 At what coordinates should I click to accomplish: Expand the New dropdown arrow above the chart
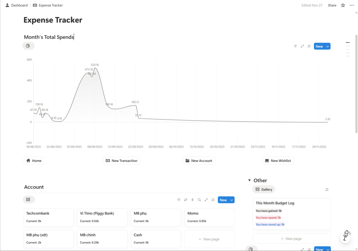point(328,46)
